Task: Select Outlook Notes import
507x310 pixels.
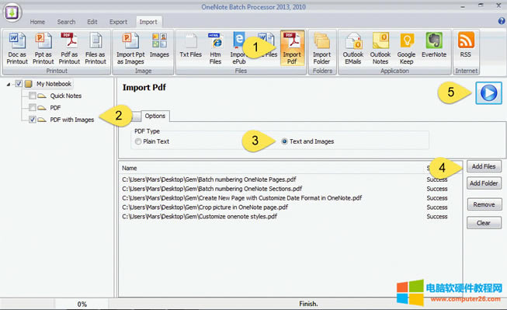Action: point(380,48)
